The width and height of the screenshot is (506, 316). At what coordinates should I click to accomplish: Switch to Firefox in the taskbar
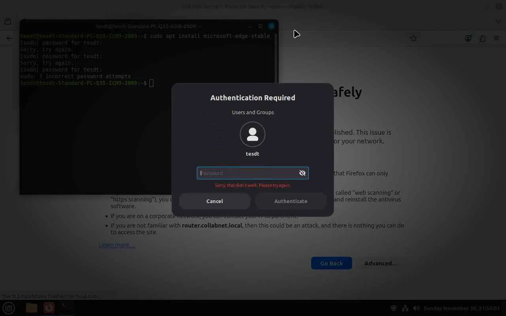(49, 308)
